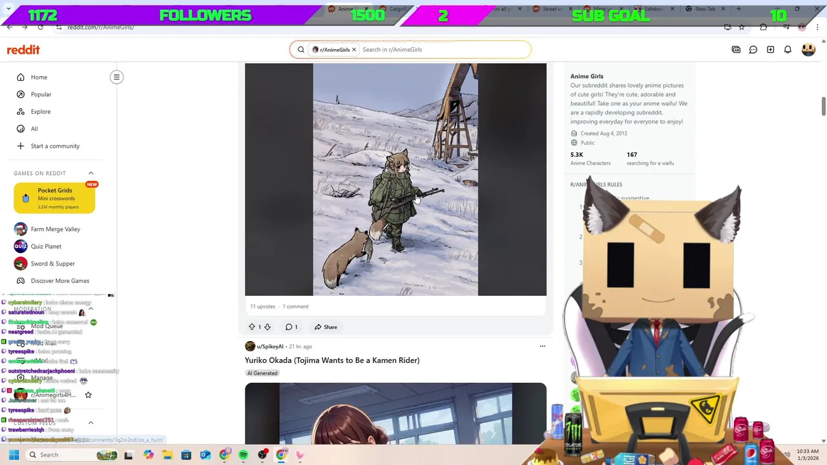This screenshot has height=465, width=827.
Task: Open the notifications bell
Action: (x=788, y=50)
